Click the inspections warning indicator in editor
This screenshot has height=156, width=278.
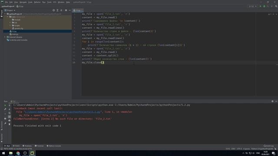269,14
